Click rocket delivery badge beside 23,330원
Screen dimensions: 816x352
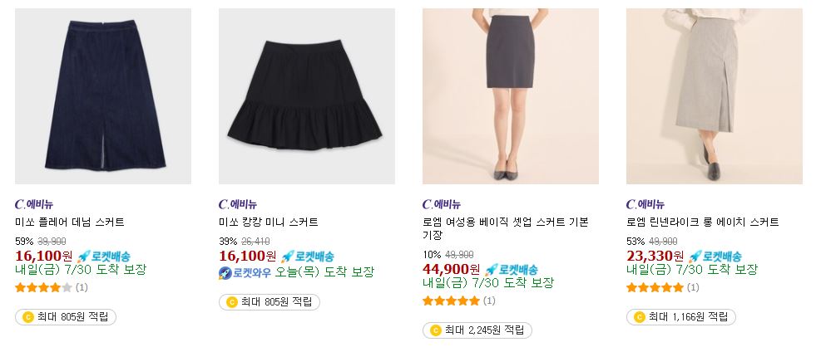tap(715, 256)
